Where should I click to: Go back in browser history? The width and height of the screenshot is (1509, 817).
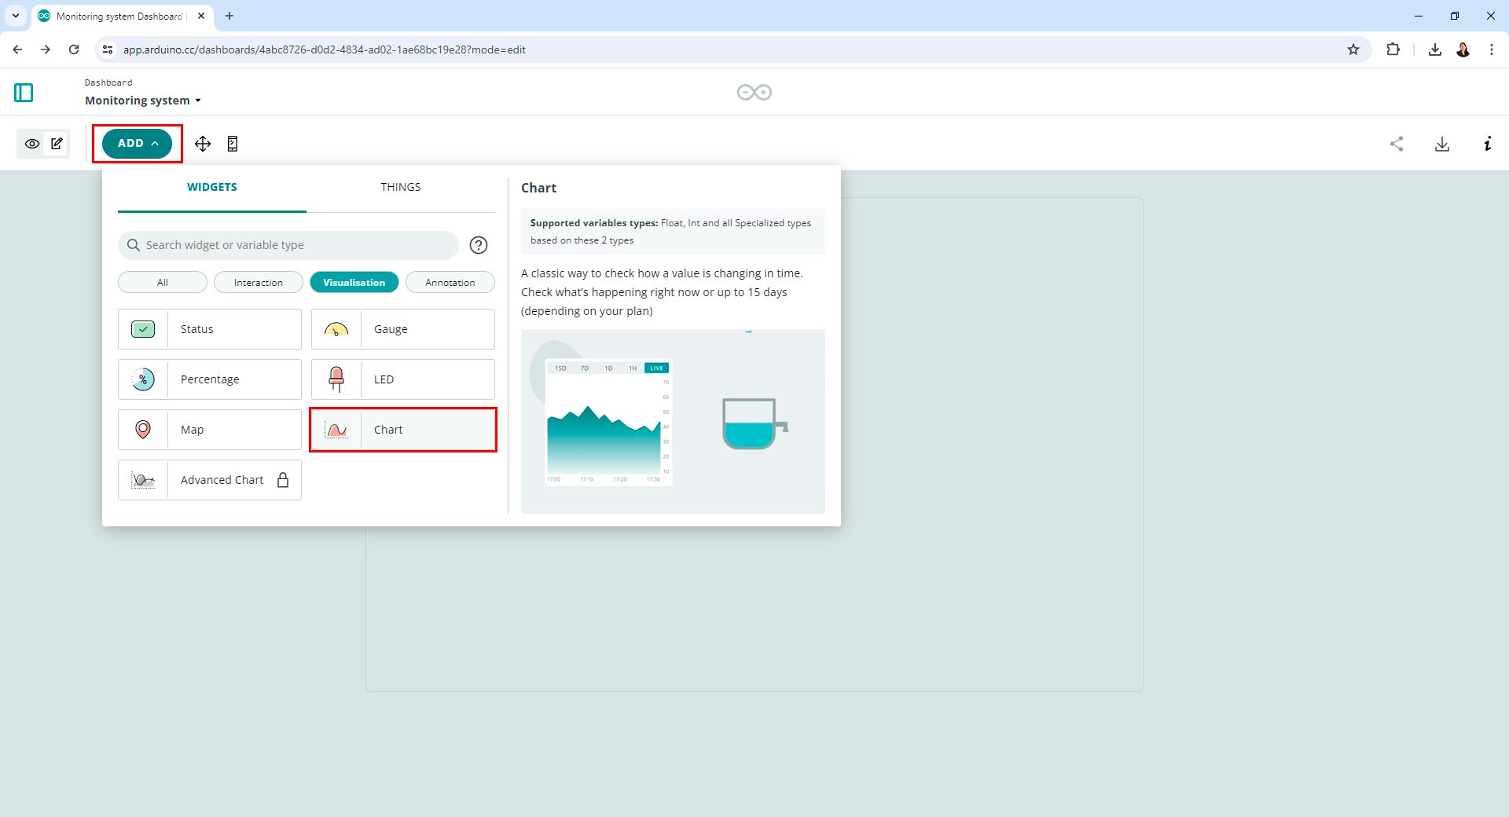pyautogui.click(x=17, y=49)
